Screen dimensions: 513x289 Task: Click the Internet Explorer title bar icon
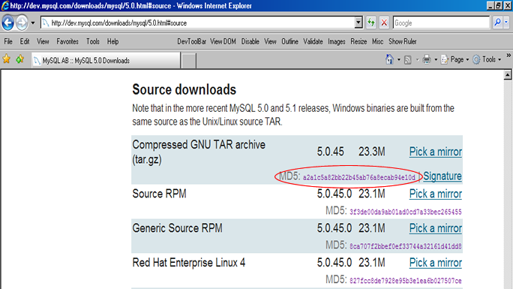click(5, 5)
